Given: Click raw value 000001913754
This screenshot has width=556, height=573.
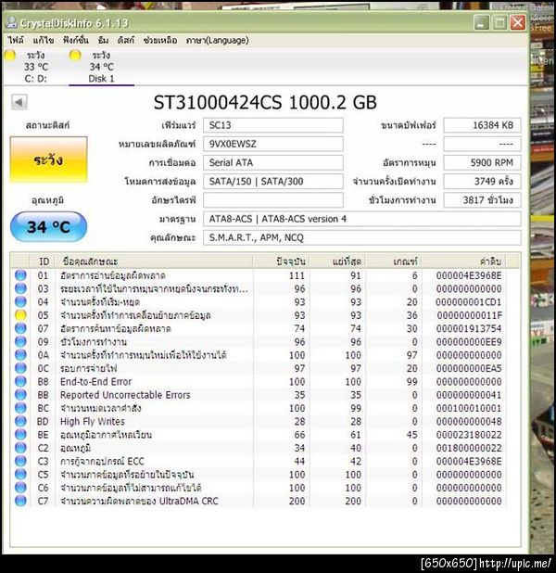Looking at the screenshot, I should [469, 328].
